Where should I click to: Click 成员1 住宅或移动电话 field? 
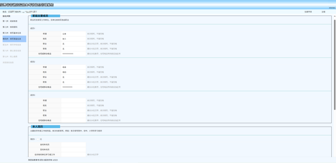coord(73,54)
